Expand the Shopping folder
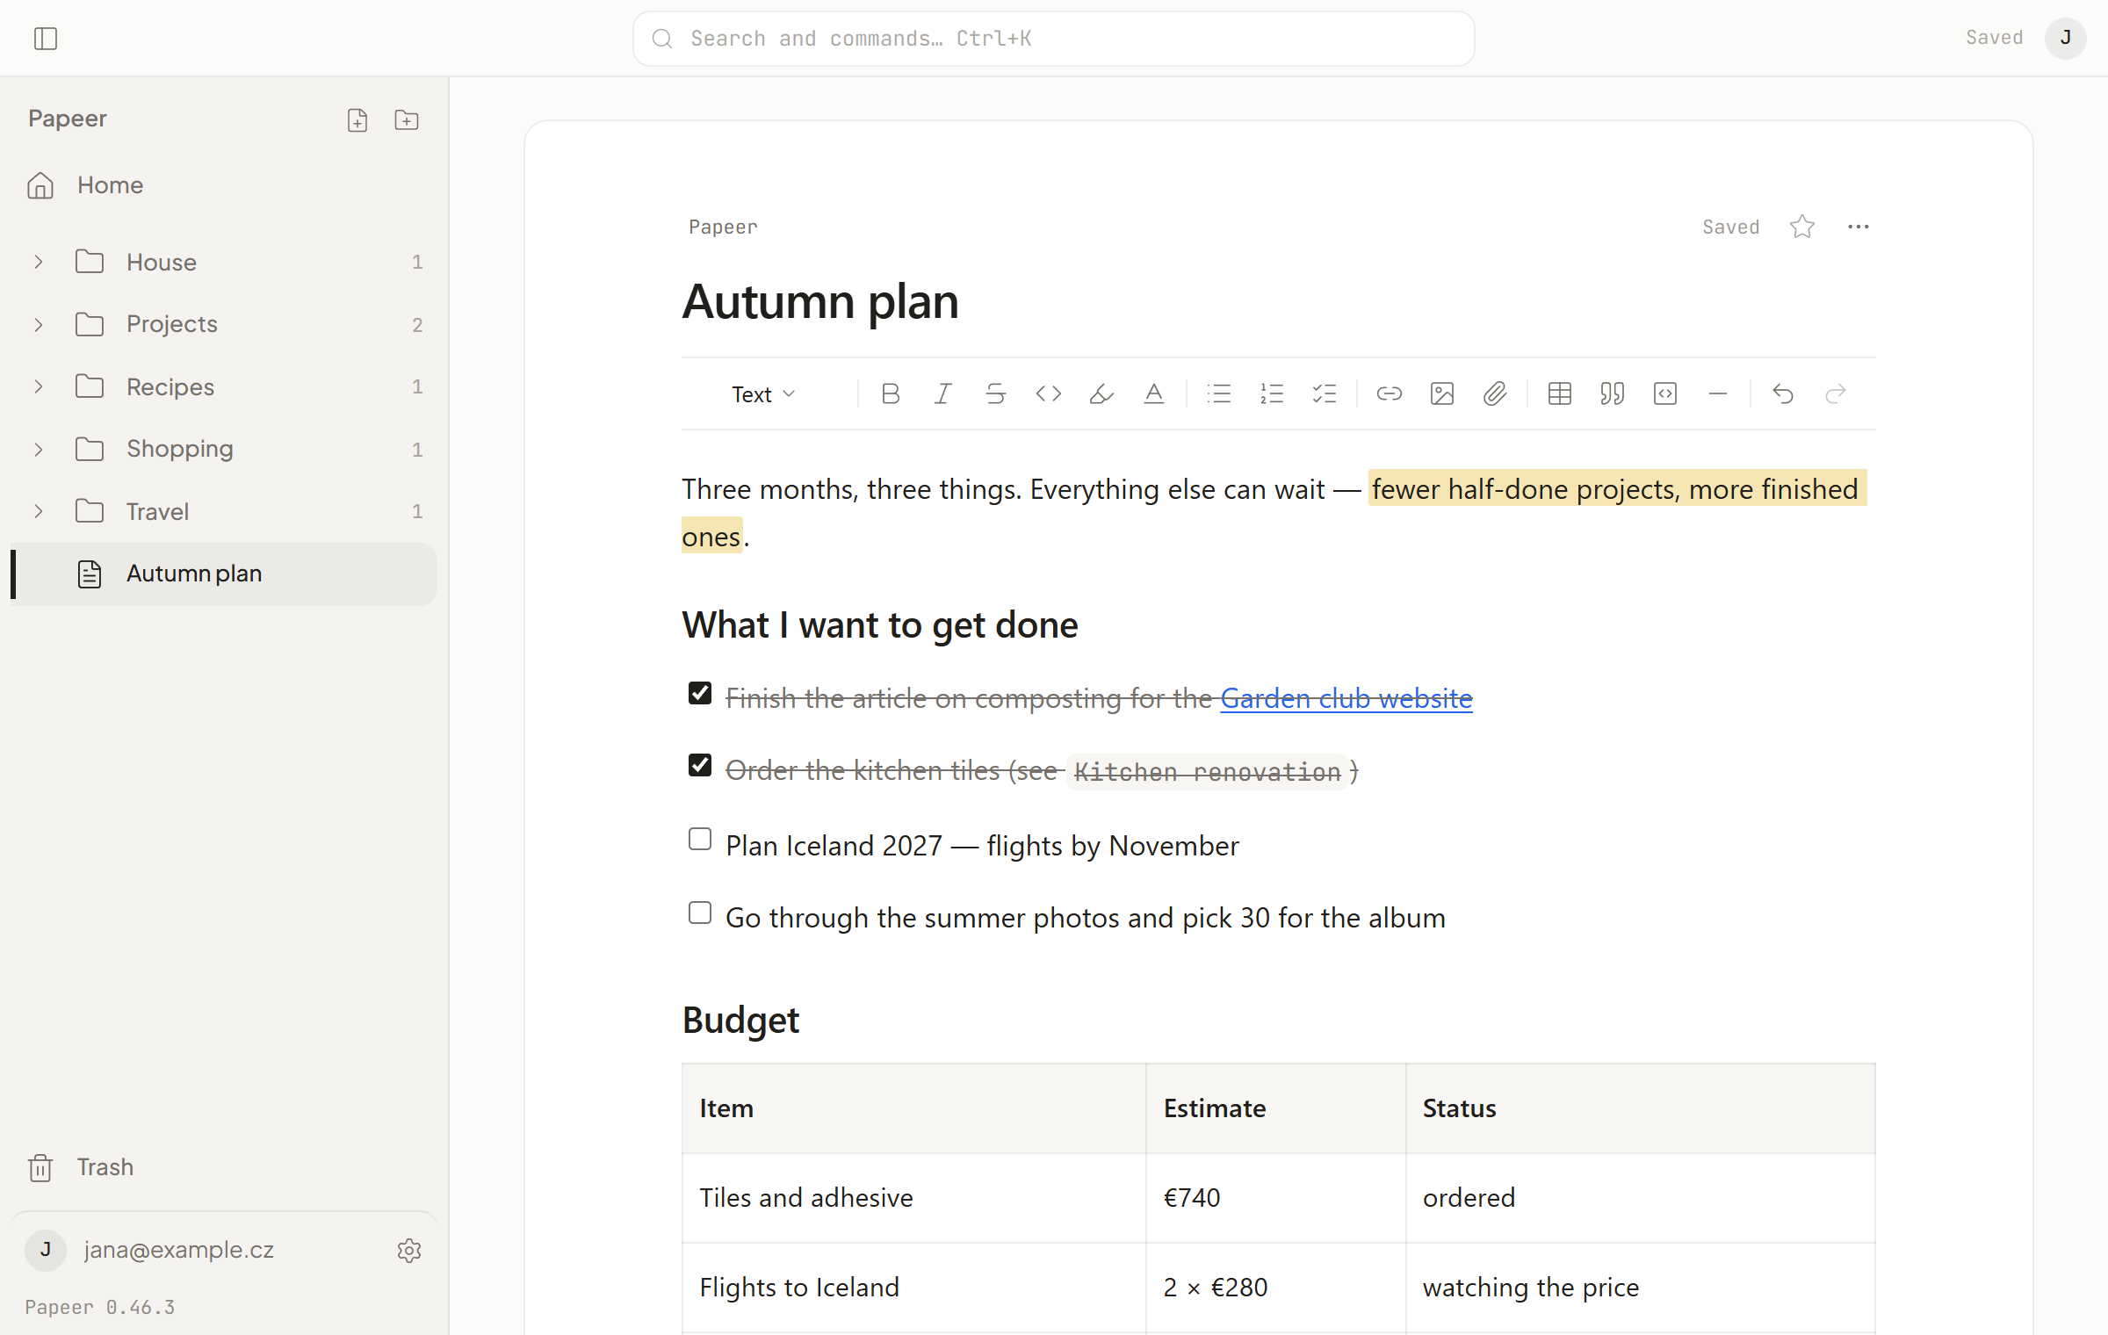The height and width of the screenshot is (1335, 2108). pos(39,449)
